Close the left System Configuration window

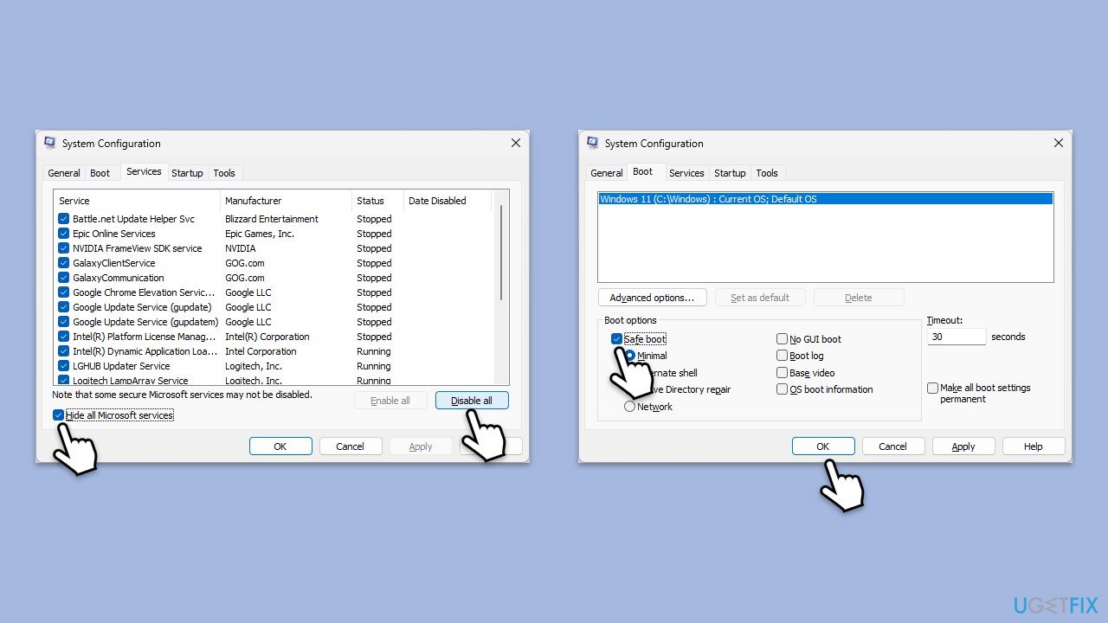[x=516, y=143]
